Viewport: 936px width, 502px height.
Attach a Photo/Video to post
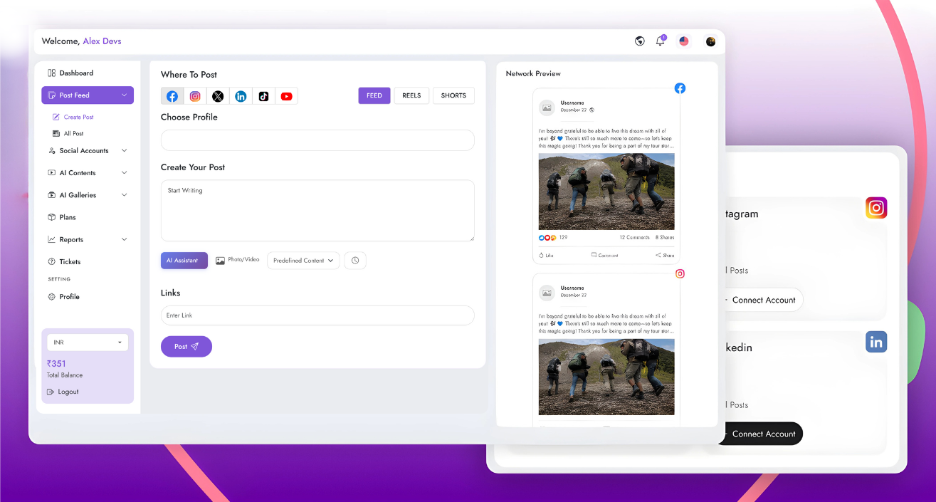[x=238, y=261]
